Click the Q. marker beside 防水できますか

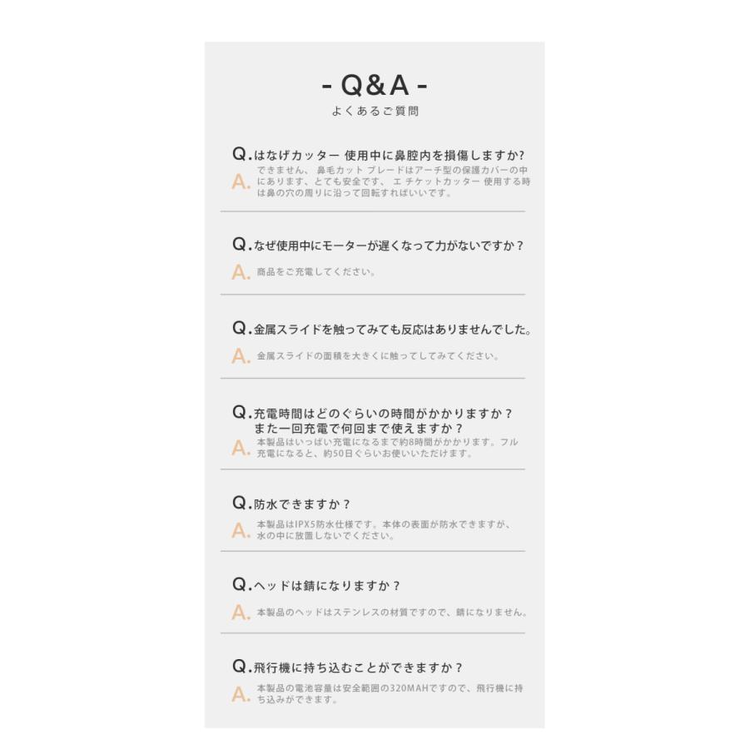point(241,503)
